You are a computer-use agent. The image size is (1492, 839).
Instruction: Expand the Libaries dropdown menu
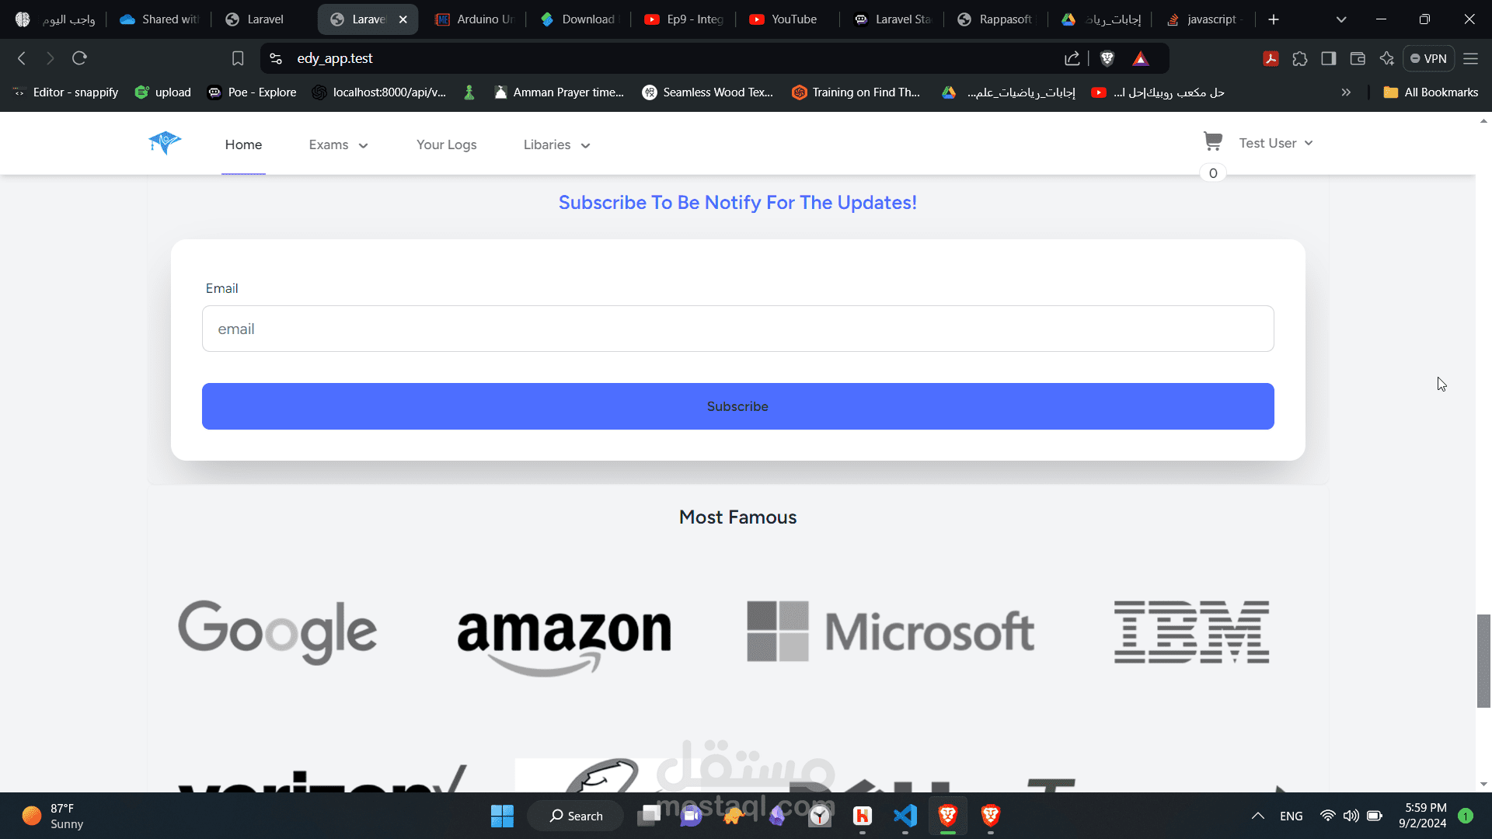pyautogui.click(x=556, y=144)
